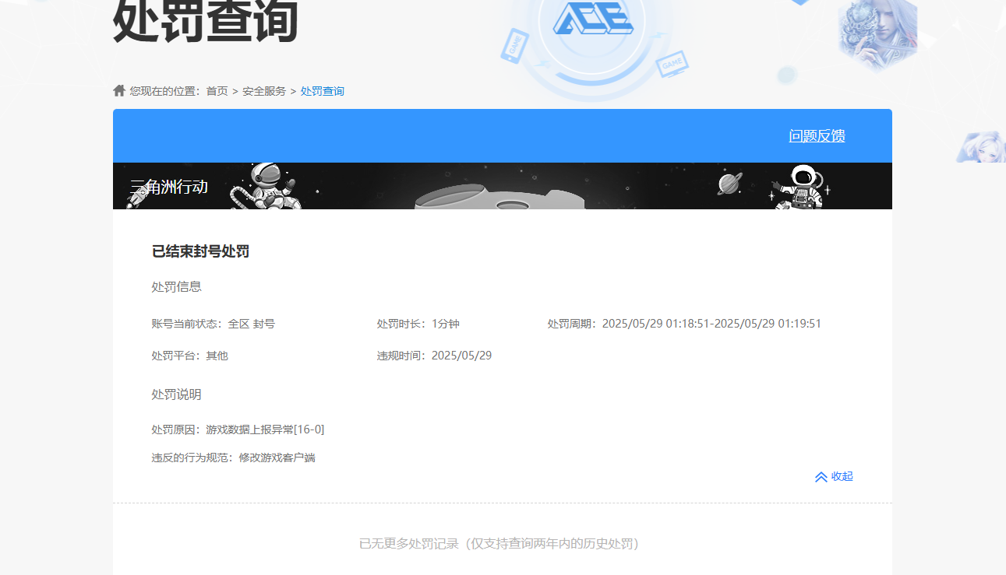
Task: Click the planet icon in banner
Action: [x=730, y=184]
